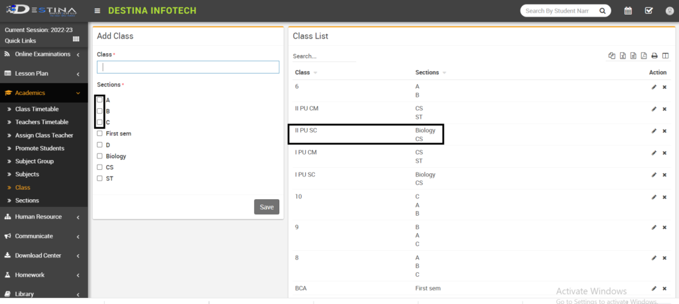This screenshot has width=679, height=304.
Task: Click the user profile avatar
Action: tap(669, 11)
